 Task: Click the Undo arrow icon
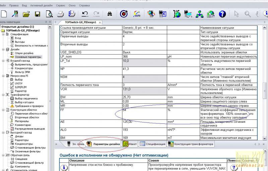point(85,14)
